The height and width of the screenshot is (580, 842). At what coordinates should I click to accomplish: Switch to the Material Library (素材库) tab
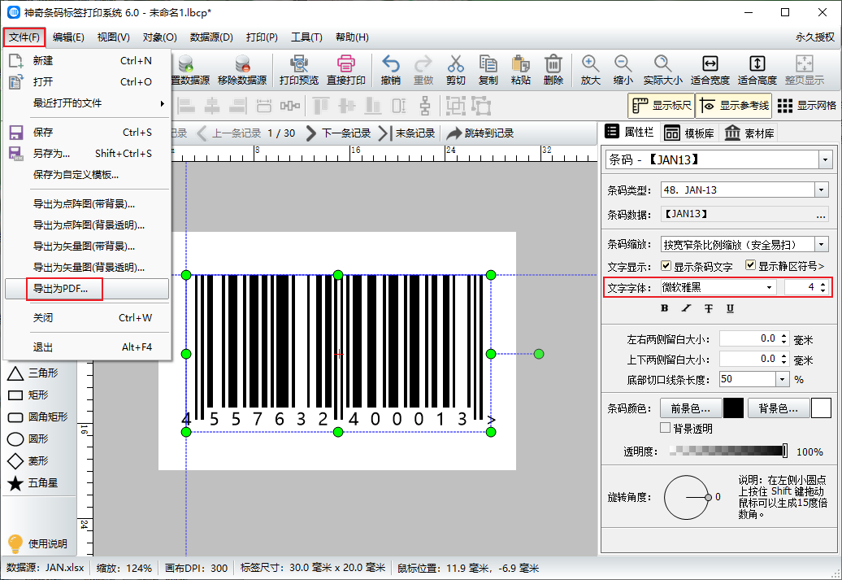(x=749, y=133)
